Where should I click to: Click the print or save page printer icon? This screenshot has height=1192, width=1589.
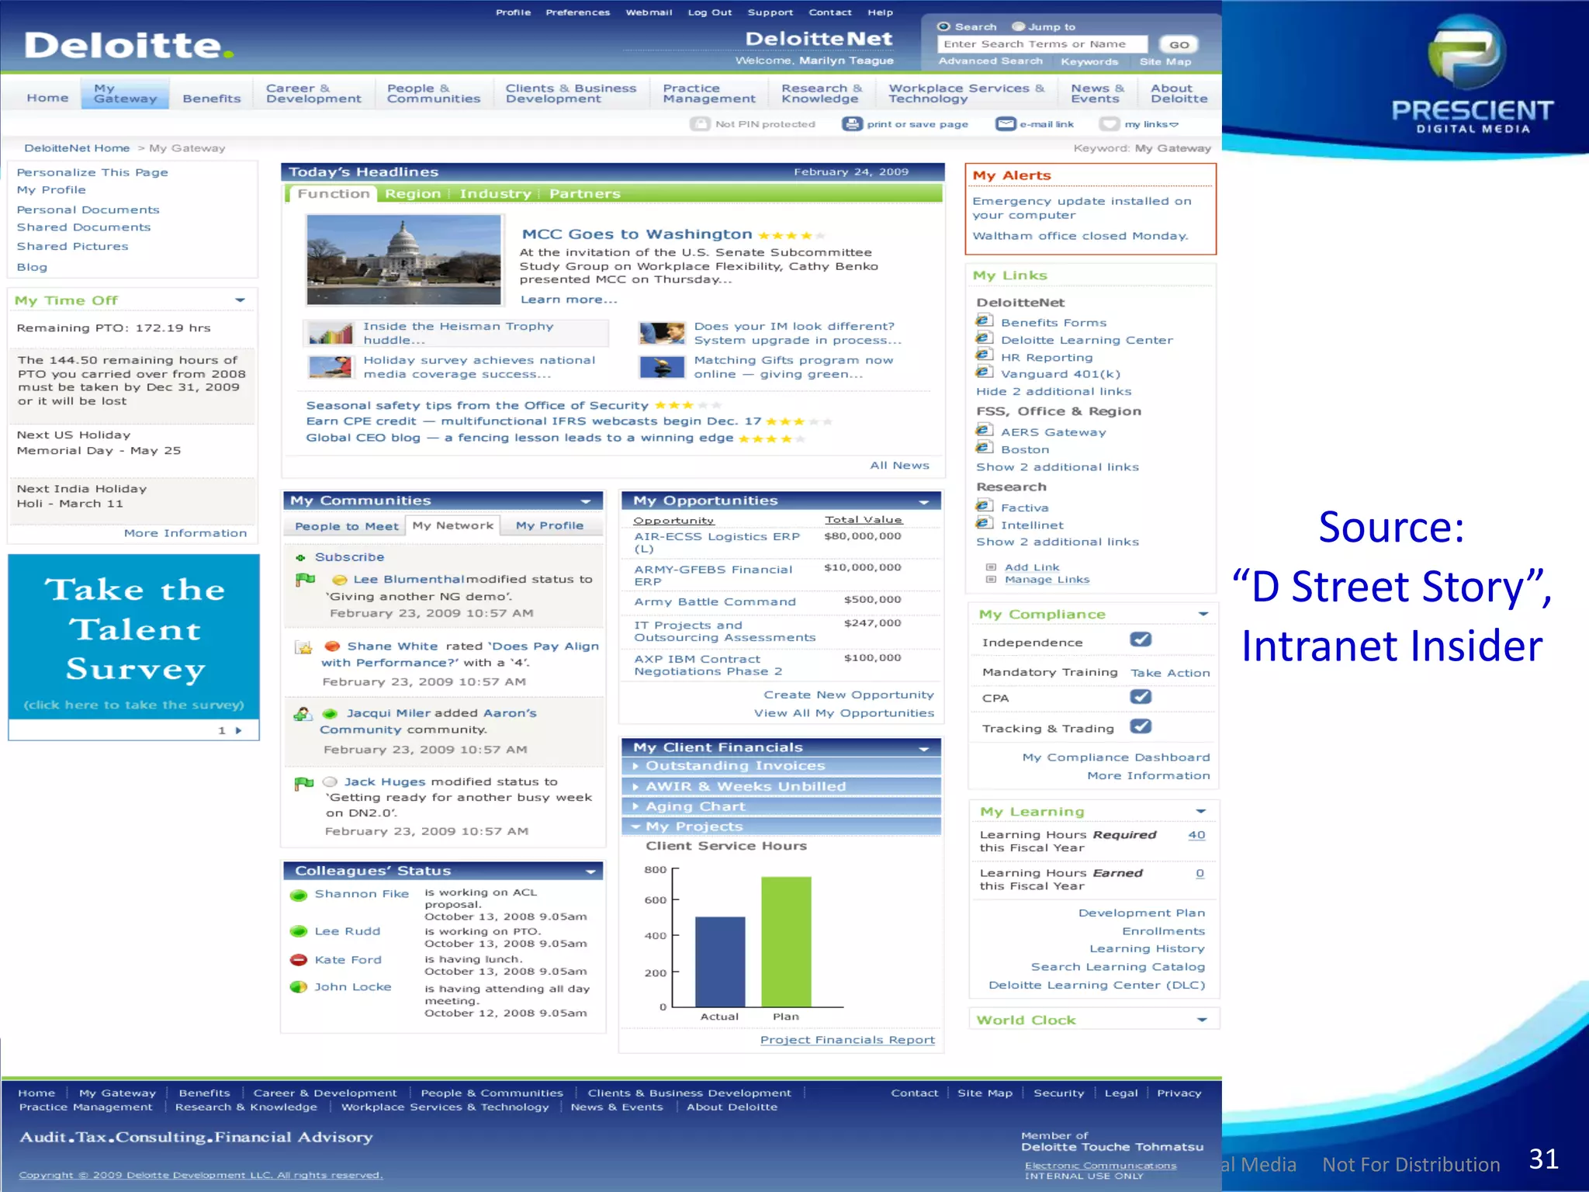pyautogui.click(x=852, y=124)
